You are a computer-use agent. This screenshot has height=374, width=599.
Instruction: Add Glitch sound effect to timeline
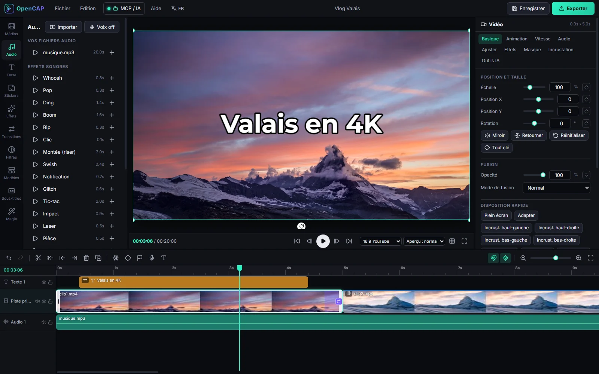(x=112, y=189)
